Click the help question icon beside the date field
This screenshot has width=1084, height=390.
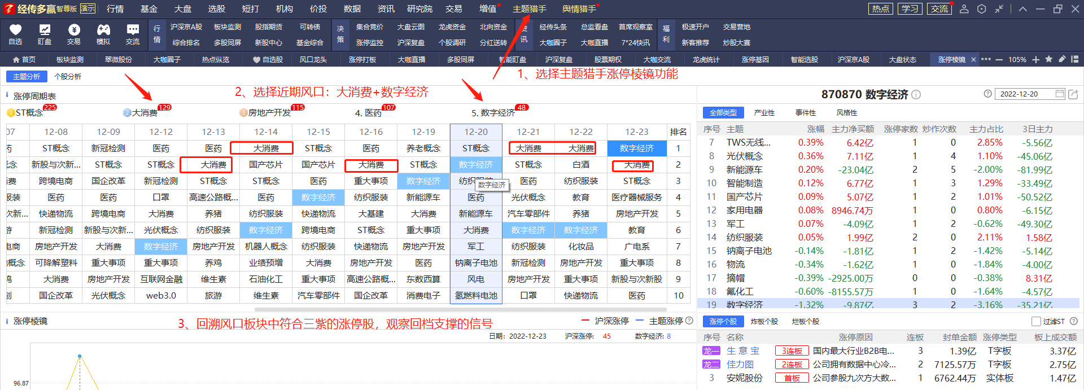tap(987, 94)
